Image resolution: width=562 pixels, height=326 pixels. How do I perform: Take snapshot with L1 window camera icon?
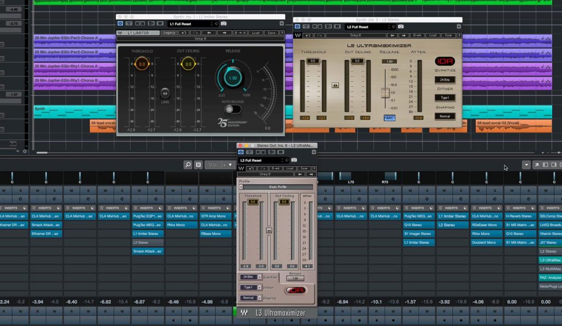tap(224, 24)
